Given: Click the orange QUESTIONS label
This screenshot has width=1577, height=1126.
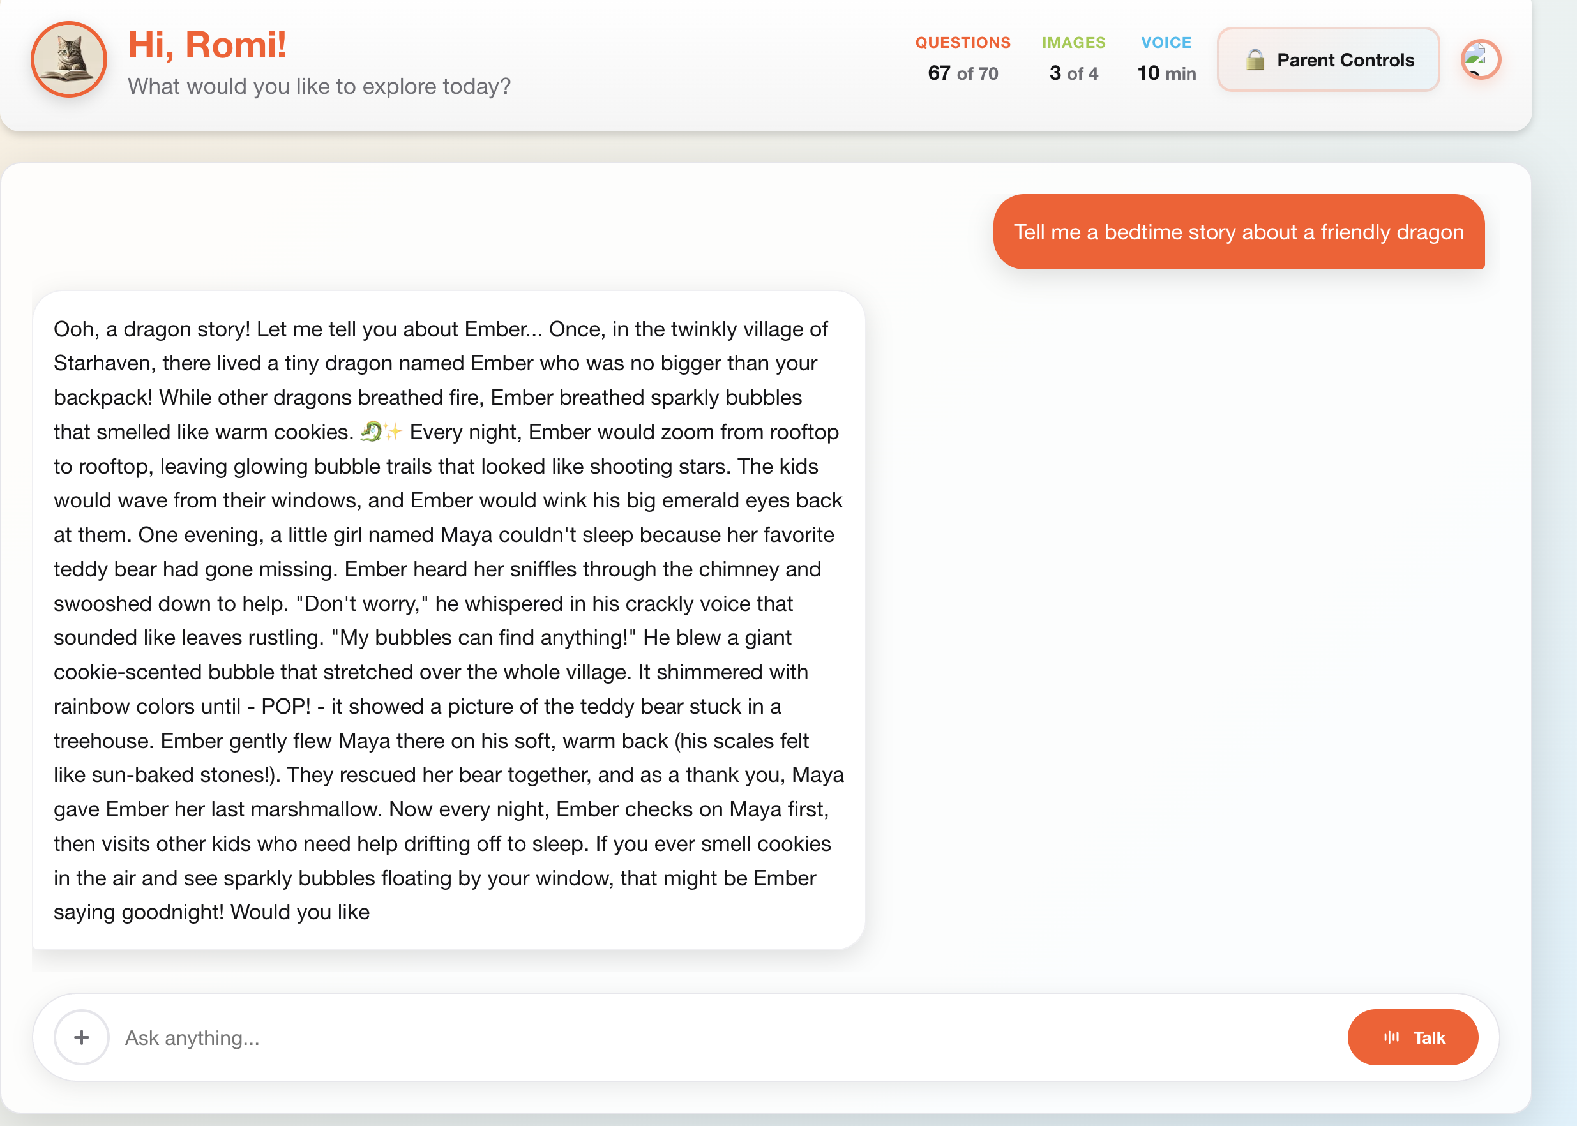Looking at the screenshot, I should point(963,42).
